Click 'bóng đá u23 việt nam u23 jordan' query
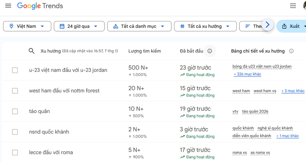306x162 pixels. click(262, 66)
